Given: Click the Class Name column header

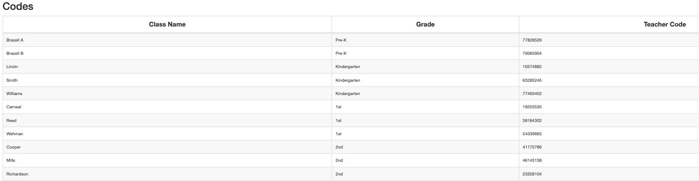Looking at the screenshot, I should [167, 24].
